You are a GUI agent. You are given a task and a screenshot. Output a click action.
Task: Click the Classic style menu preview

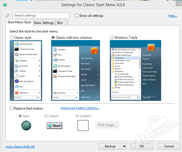(x=25, y=71)
